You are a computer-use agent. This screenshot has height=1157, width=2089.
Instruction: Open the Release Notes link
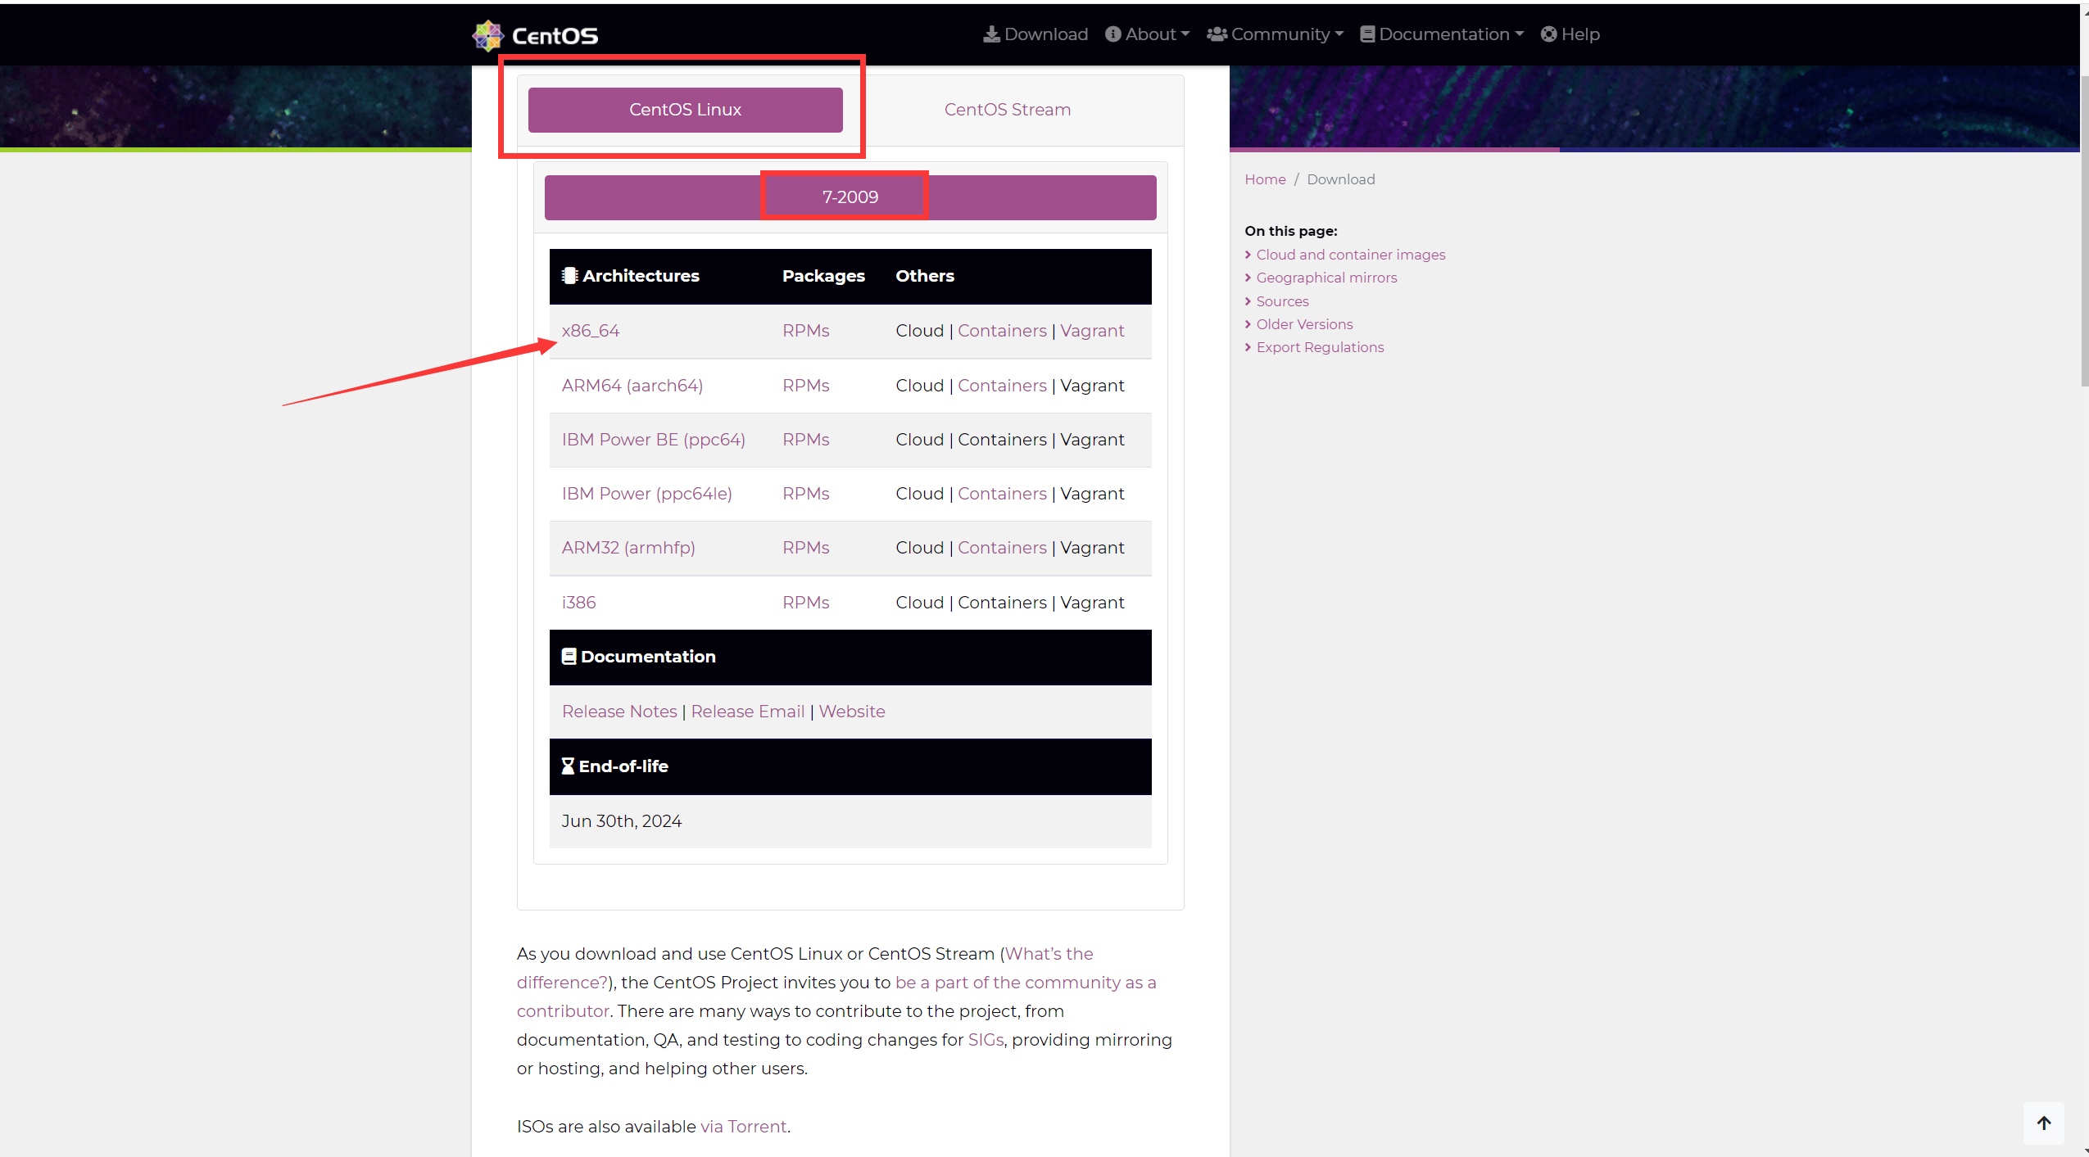tap(619, 712)
